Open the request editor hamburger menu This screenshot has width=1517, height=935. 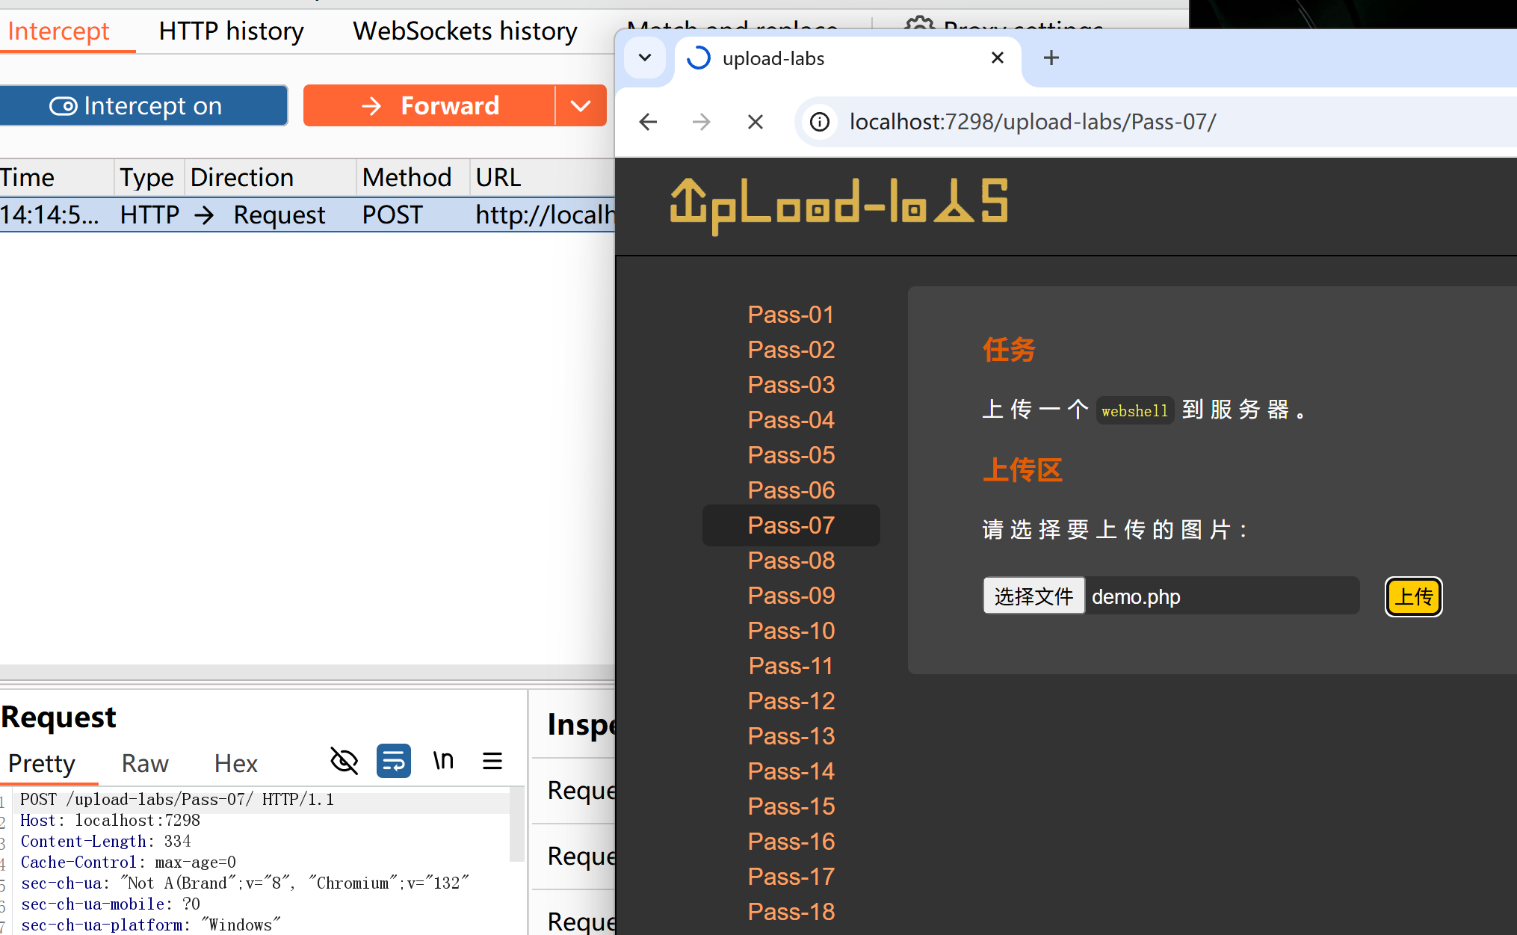coord(492,761)
